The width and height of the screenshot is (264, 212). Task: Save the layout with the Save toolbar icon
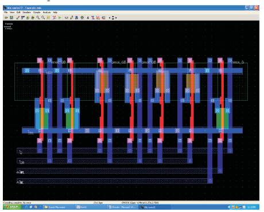point(11,18)
